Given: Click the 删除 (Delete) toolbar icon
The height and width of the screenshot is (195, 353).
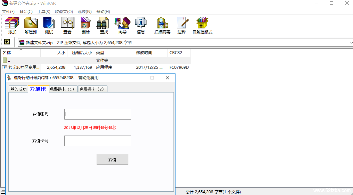Looking at the screenshot, I should (86, 22).
